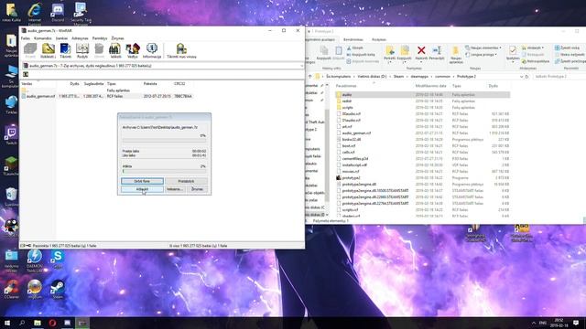Viewport: 586px width, 329px height.
Task: Click the virus scan toolbar icon in WinRAR
Action: [181, 50]
